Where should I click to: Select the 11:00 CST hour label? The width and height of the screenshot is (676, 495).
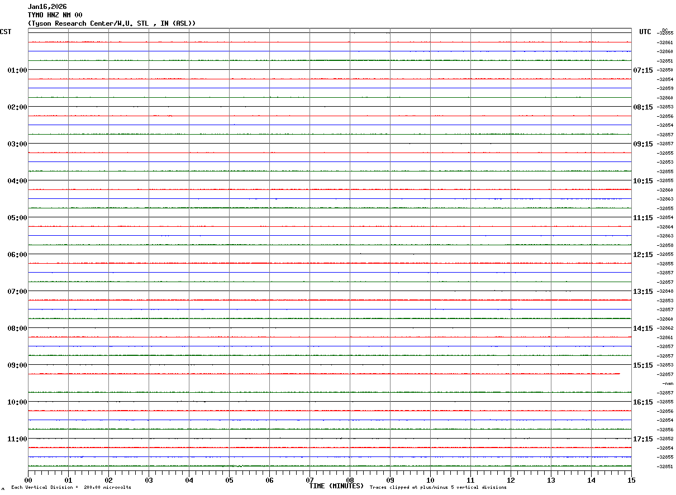pos(17,439)
